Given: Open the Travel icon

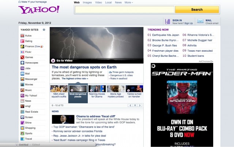Looking at the screenshot, I should (x=22, y=139).
